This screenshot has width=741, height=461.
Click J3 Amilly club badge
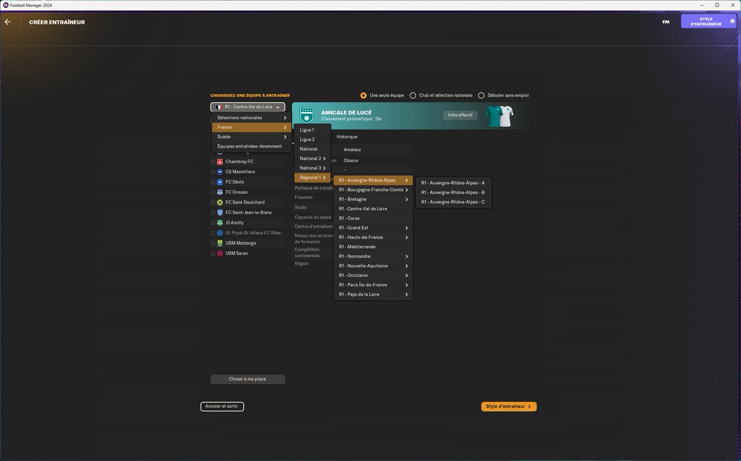220,222
